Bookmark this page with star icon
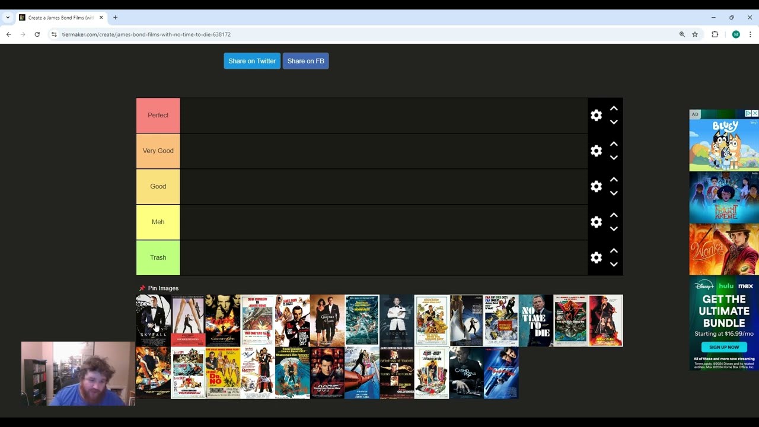Viewport: 759px width, 427px height. coord(695,34)
